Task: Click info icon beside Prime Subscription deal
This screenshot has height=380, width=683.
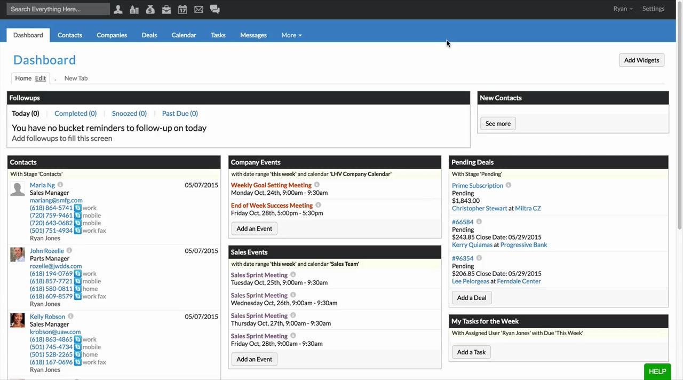Action: tap(509, 185)
